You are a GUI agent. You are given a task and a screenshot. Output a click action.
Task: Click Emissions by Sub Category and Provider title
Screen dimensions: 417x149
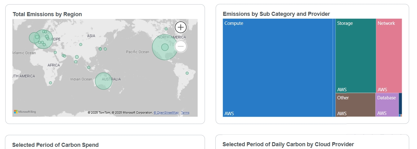click(x=276, y=14)
